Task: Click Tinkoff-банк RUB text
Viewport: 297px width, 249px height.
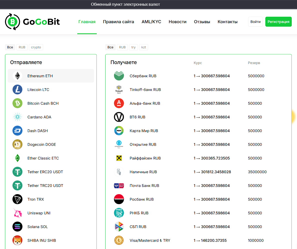Action: 145,90
